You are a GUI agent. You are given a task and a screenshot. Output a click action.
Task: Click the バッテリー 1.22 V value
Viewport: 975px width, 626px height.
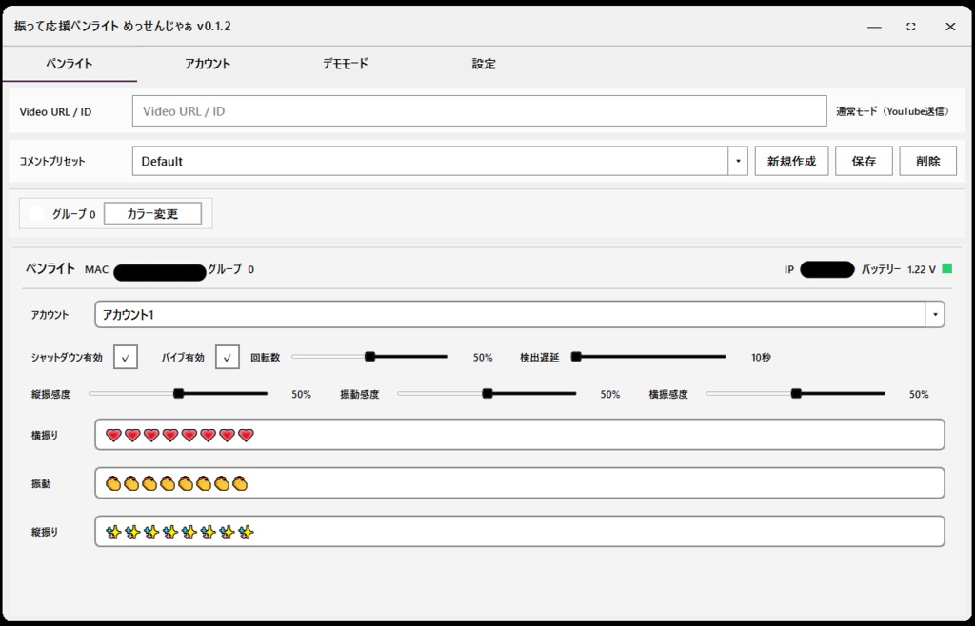point(922,269)
